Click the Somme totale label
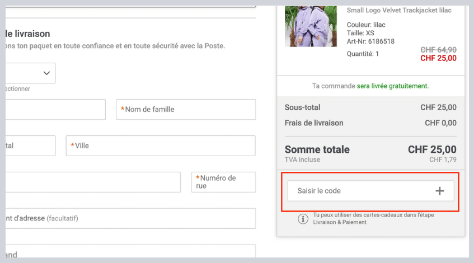 pos(317,149)
